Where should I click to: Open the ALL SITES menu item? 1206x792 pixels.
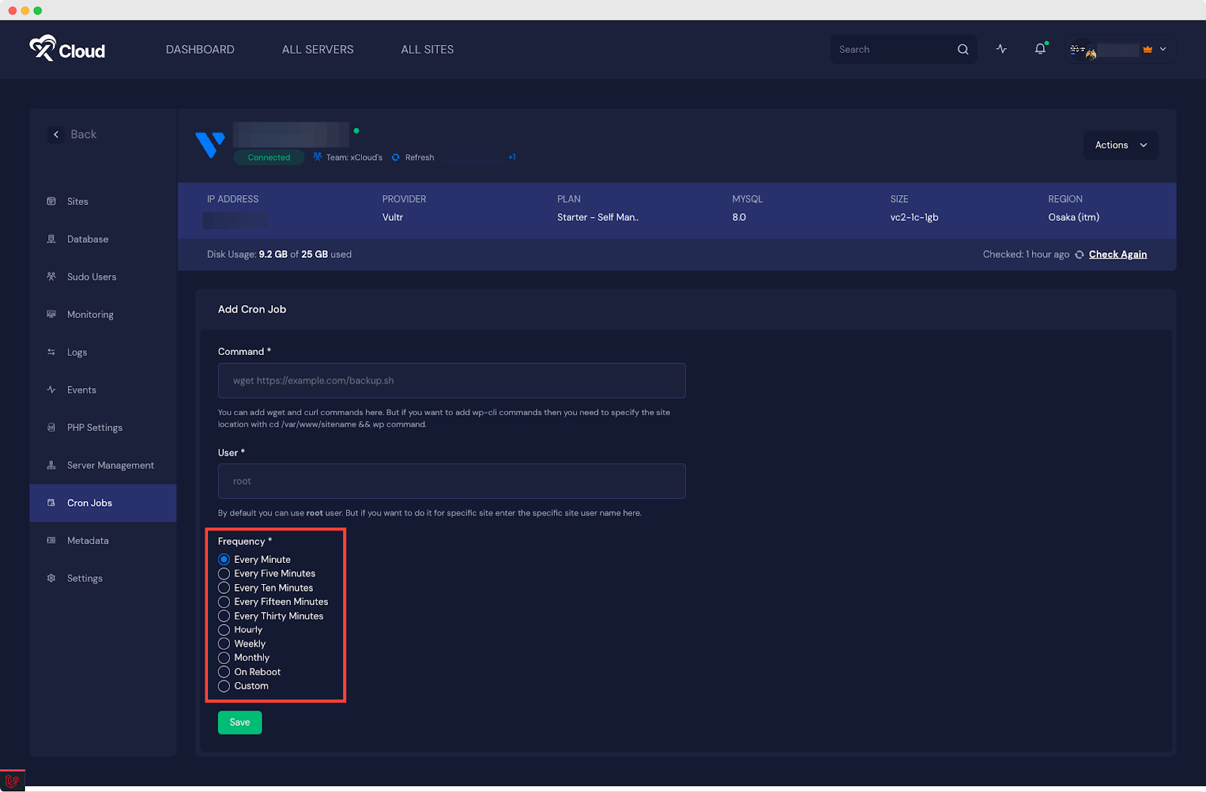pos(427,50)
